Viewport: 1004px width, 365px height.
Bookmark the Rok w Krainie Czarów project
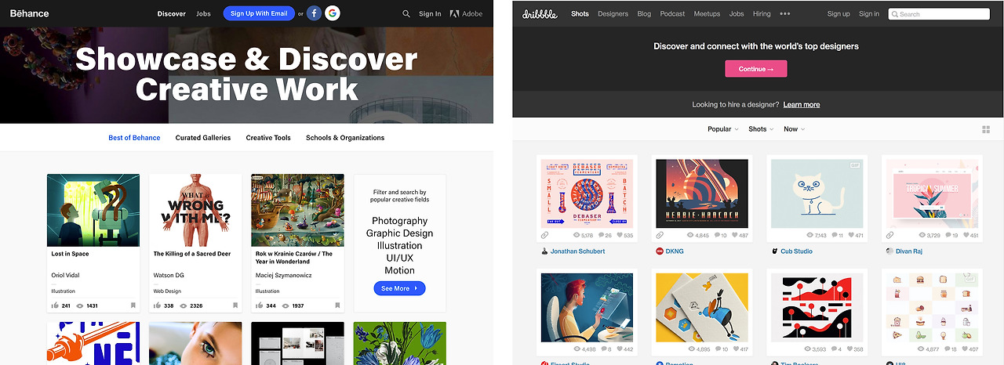[x=337, y=305]
